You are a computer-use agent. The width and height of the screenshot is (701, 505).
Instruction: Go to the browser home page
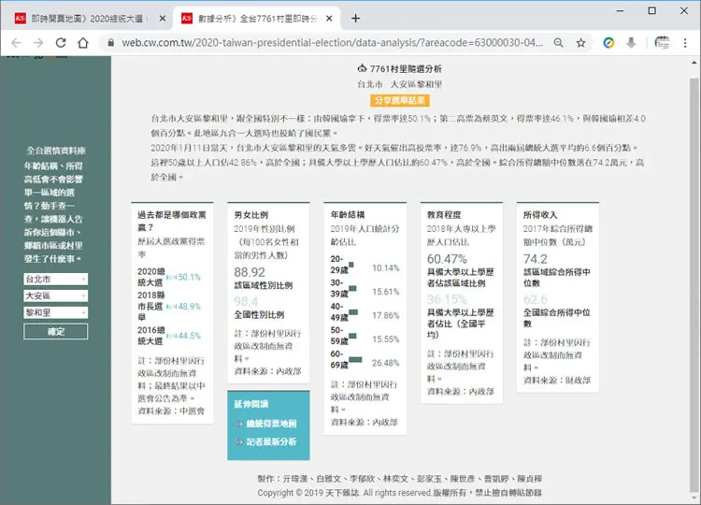pyautogui.click(x=83, y=43)
